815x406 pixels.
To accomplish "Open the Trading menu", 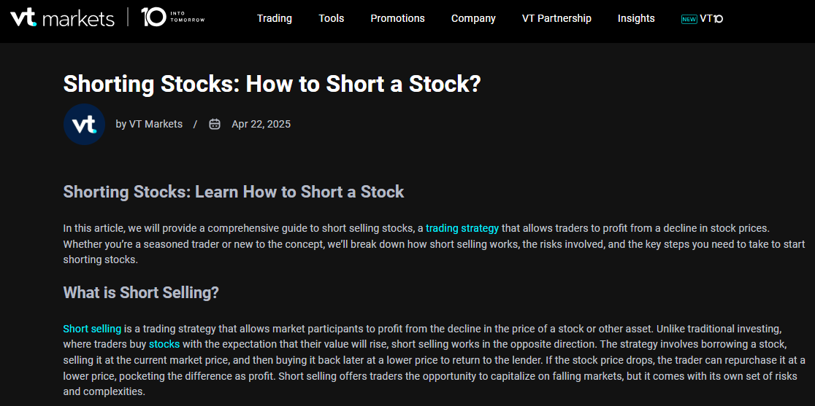I will [x=275, y=18].
